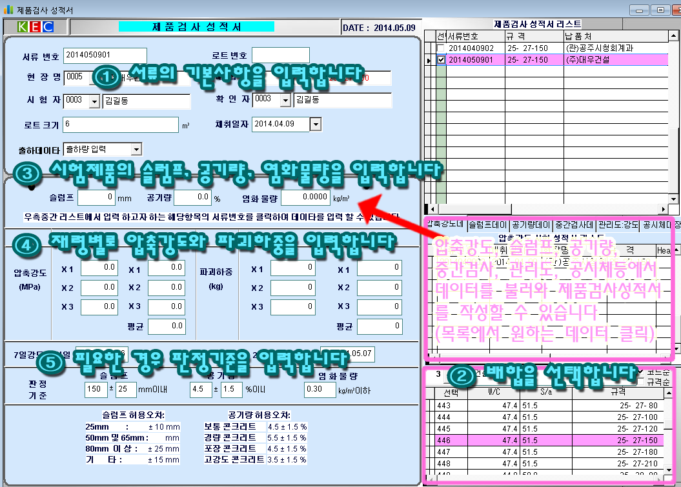Click the 납품처 column header

[x=616, y=37]
